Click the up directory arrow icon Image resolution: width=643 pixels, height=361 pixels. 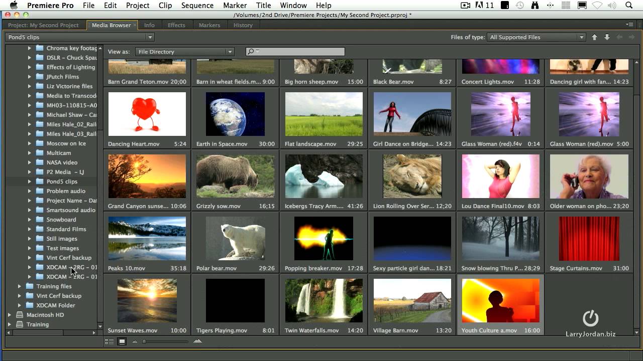[x=594, y=37]
